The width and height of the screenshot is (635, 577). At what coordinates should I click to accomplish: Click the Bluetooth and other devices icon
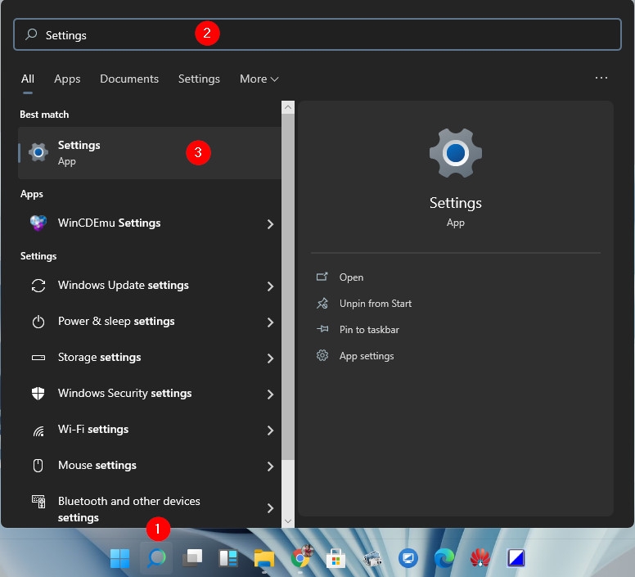coord(38,502)
